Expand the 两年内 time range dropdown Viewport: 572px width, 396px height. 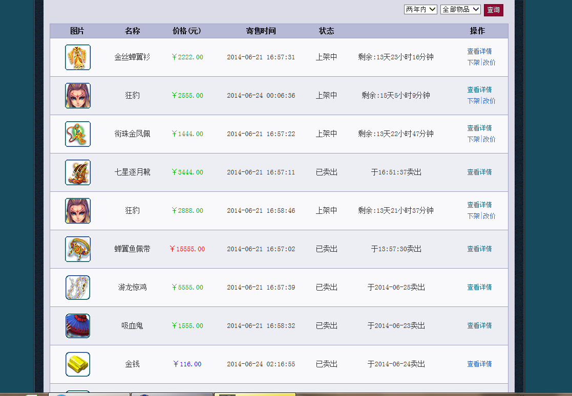(420, 10)
